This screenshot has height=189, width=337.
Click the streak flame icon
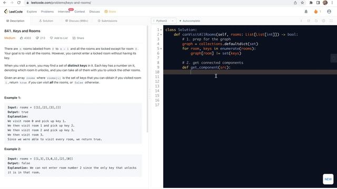[316, 12]
